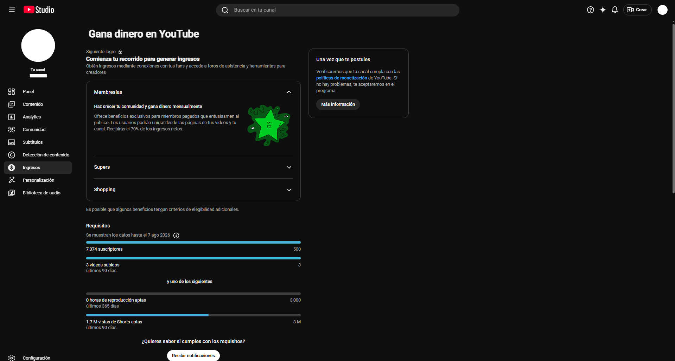675x361 pixels.
Task: Go to Personalización menu item
Action: coord(38,180)
